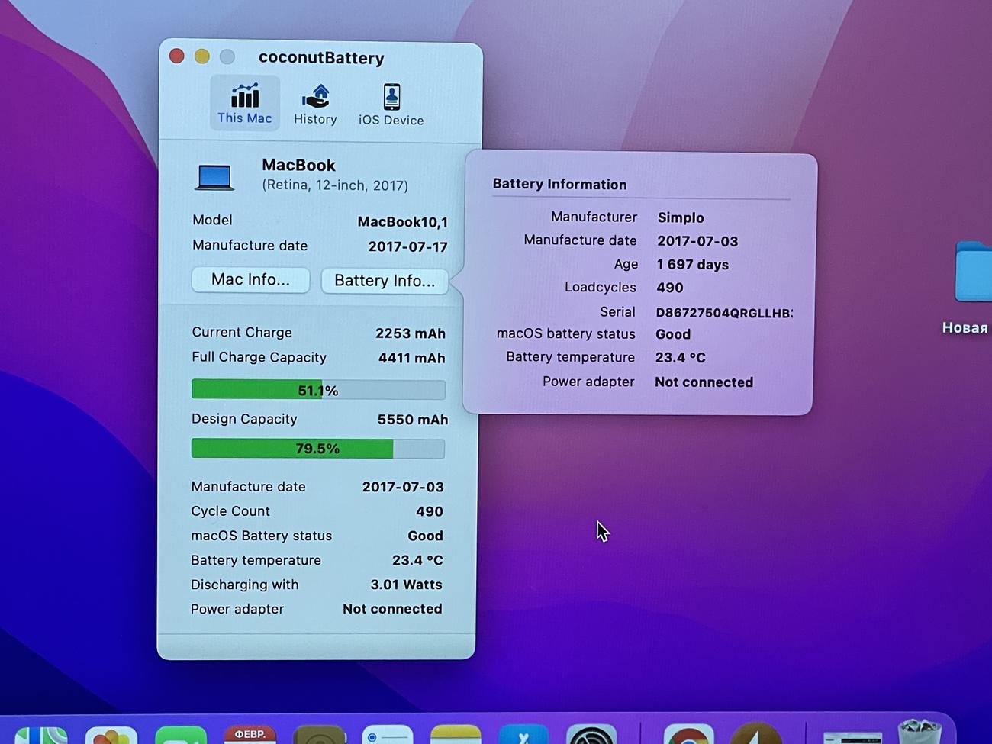Image resolution: width=992 pixels, height=744 pixels.
Task: Open the Trash in the Dock
Action: [x=920, y=731]
